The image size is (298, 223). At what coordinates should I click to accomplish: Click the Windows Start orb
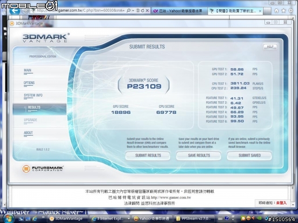point(8,218)
